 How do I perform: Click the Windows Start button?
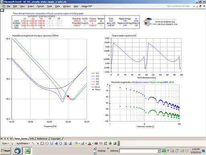[6, 151]
